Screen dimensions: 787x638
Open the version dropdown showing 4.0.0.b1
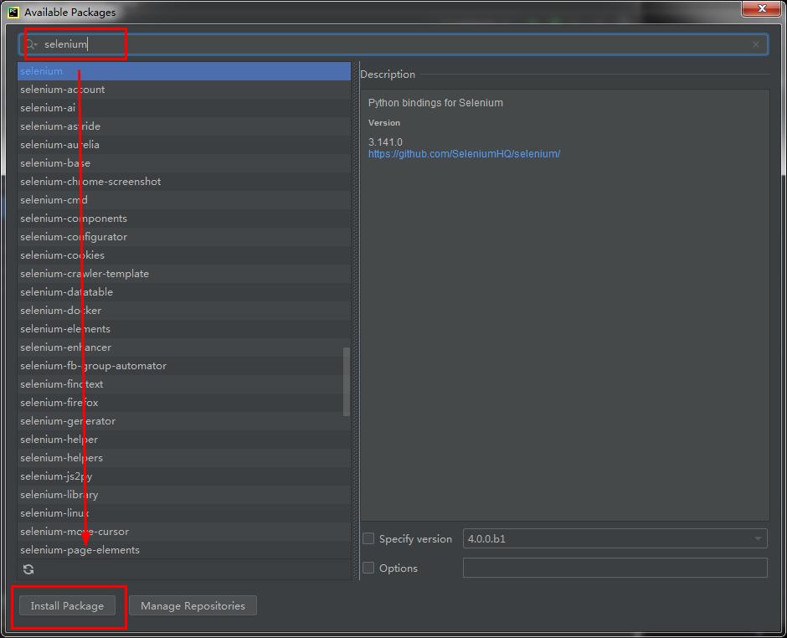pos(615,538)
